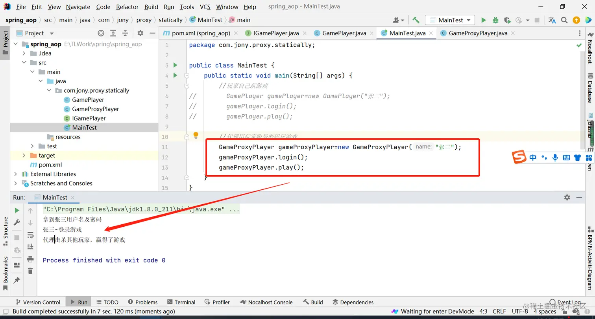Open Project panel gear options

(x=140, y=33)
